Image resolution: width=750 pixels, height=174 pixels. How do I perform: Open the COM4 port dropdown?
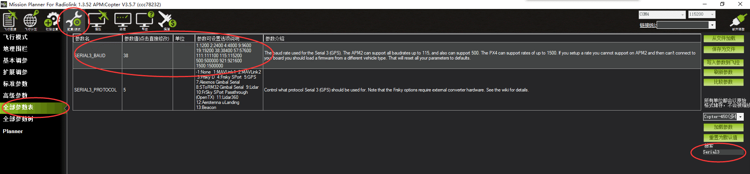tap(682, 14)
